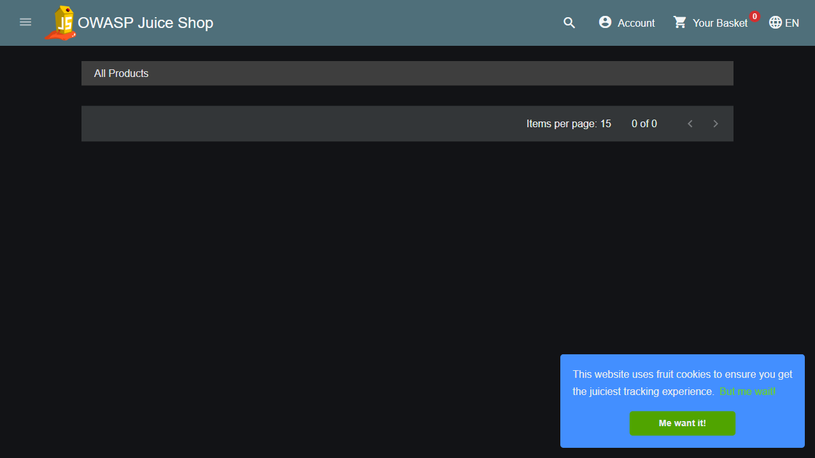Click the All Products heading
815x458 pixels.
pyautogui.click(x=121, y=73)
